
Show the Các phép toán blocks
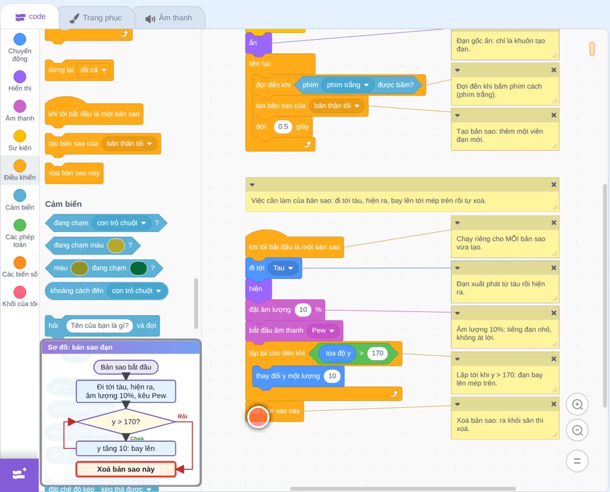tap(20, 233)
